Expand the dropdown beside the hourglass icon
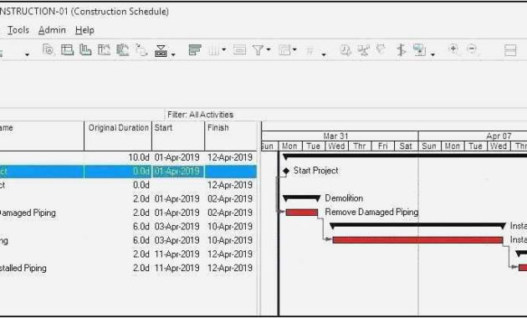The height and width of the screenshot is (318, 527). (x=173, y=54)
